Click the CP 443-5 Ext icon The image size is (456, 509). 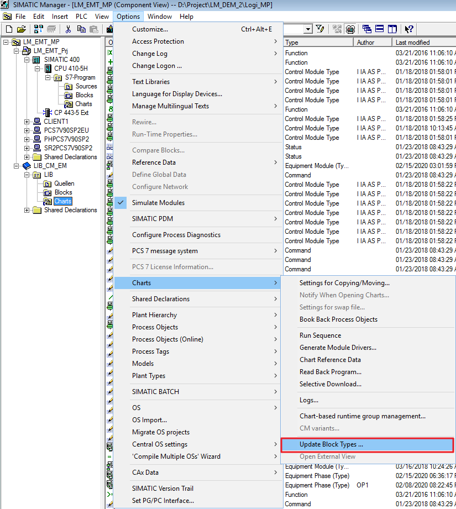(x=48, y=113)
